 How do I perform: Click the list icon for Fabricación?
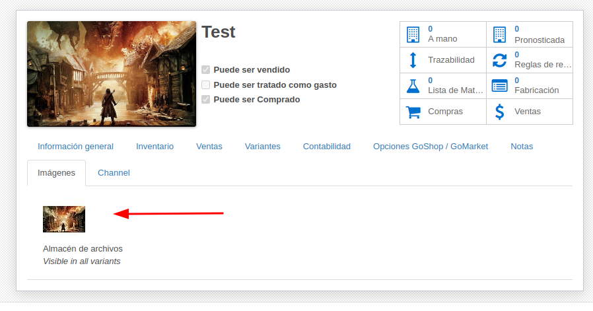tap(499, 86)
